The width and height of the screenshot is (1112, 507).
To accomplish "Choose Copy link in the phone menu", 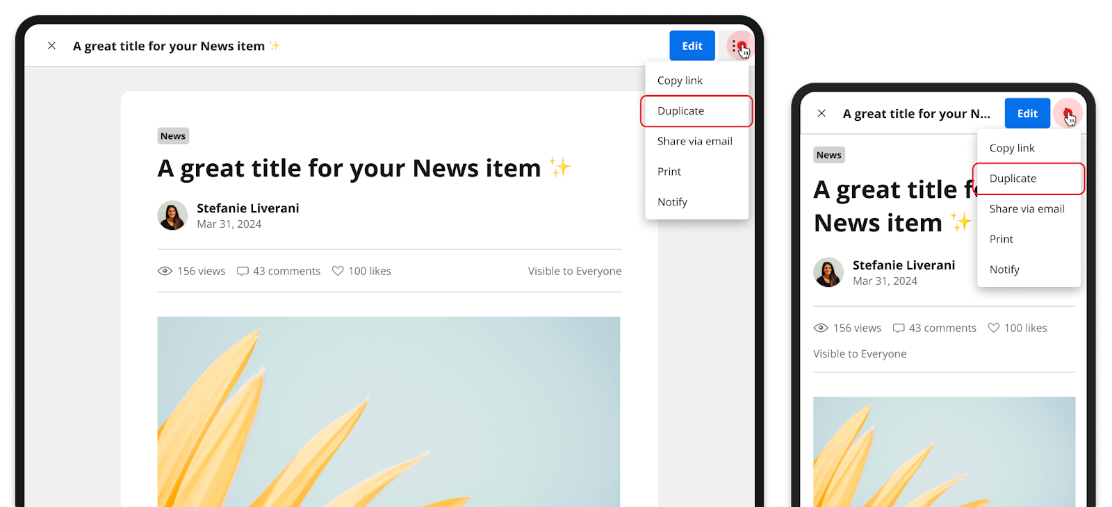I will [1029, 148].
